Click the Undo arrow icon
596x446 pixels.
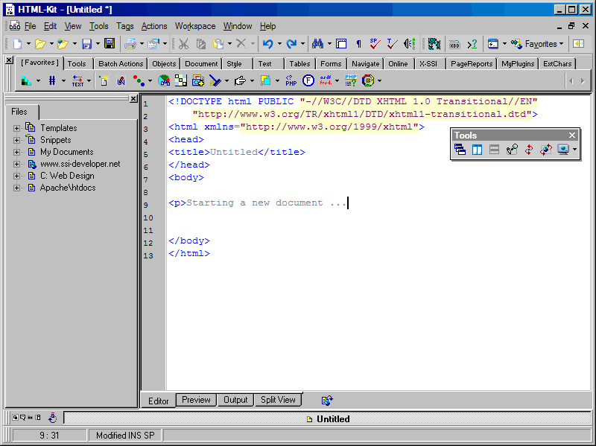[268, 44]
